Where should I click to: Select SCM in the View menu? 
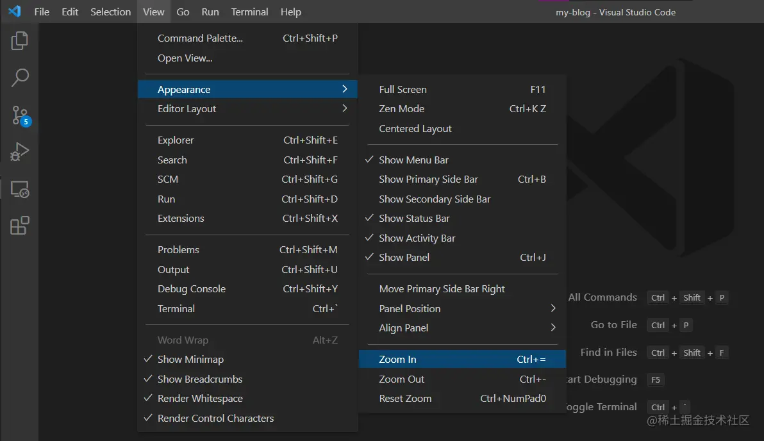247,179
